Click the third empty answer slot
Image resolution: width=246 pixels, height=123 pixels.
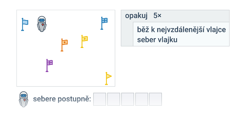pos(128,99)
